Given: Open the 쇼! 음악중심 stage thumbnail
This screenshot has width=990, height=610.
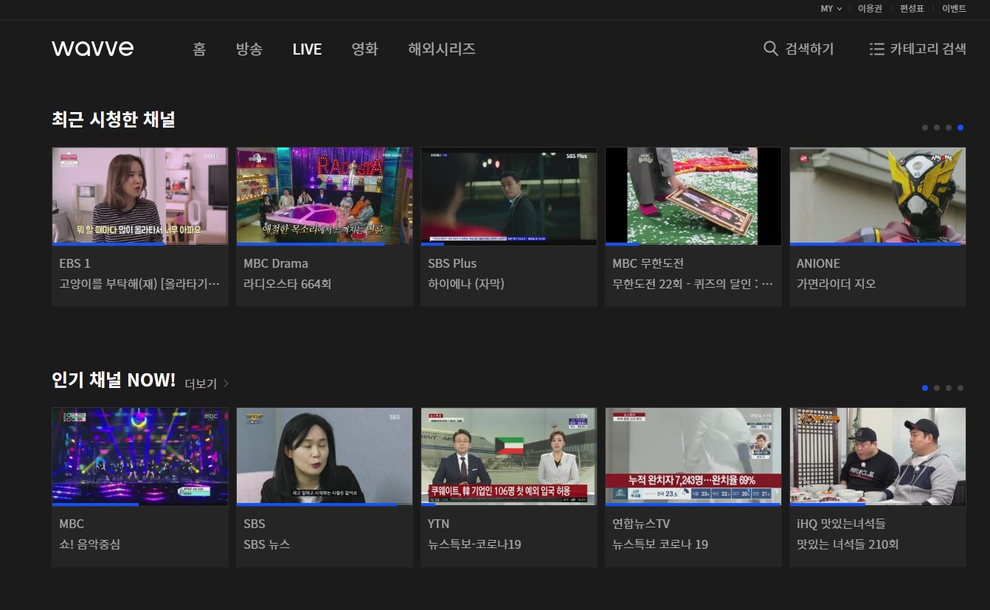Looking at the screenshot, I should [140, 457].
